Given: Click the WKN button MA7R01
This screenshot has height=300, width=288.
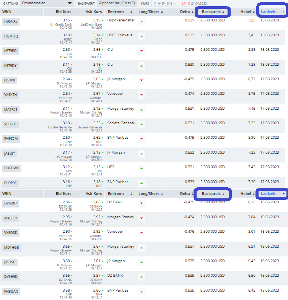Looking at the screenshot, I should point(11,110).
